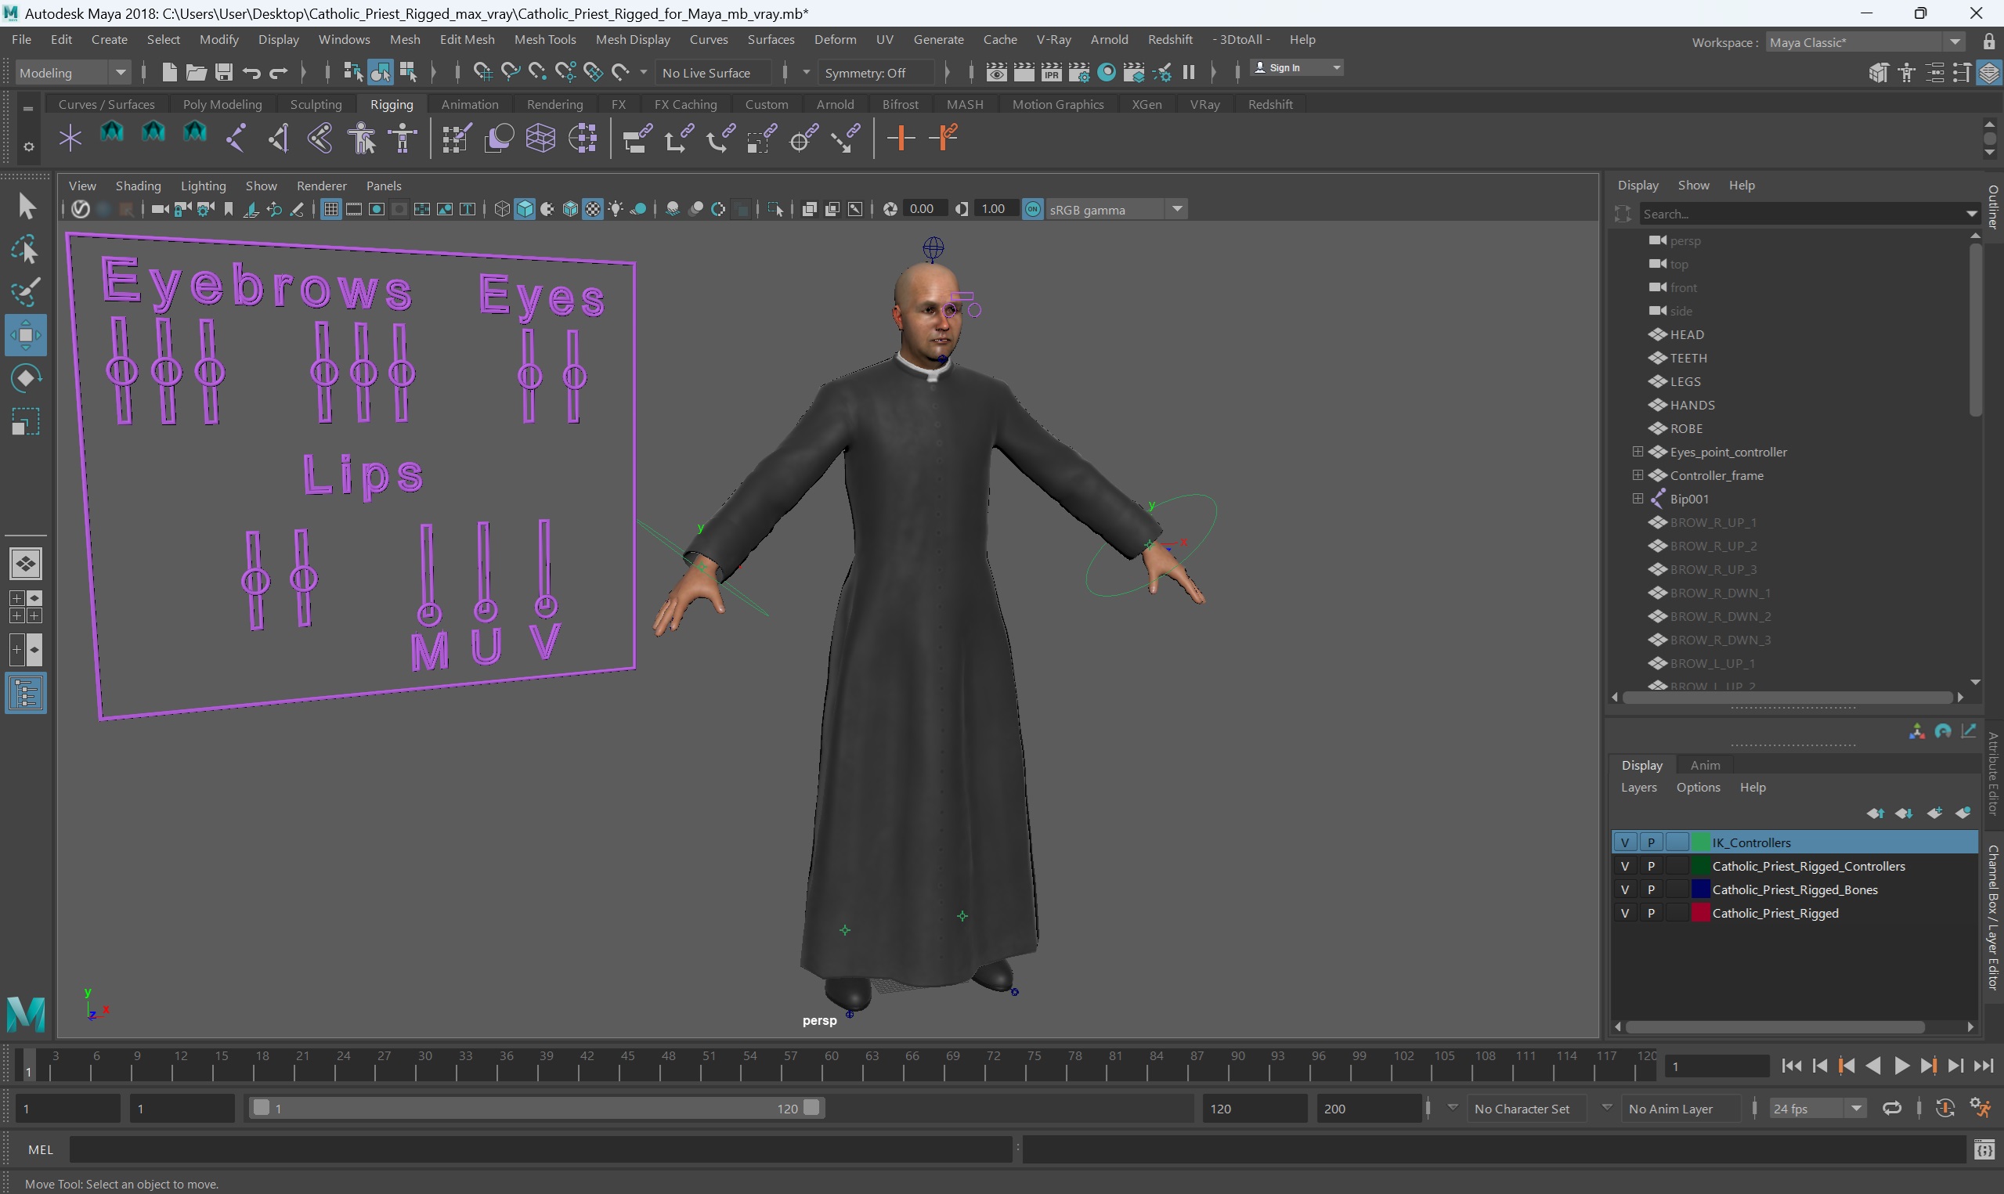
Task: Open the Mesh Tools menu
Action: click(544, 39)
